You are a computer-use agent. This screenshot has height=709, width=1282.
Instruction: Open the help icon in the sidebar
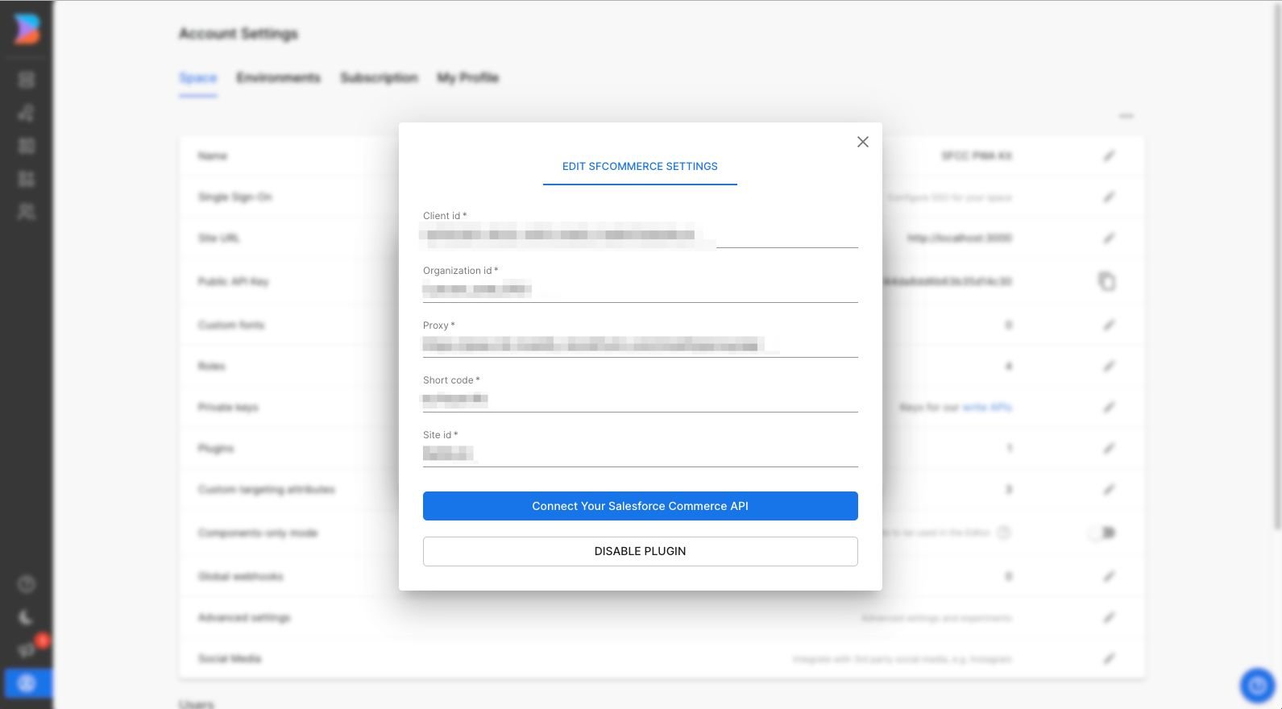tap(27, 584)
